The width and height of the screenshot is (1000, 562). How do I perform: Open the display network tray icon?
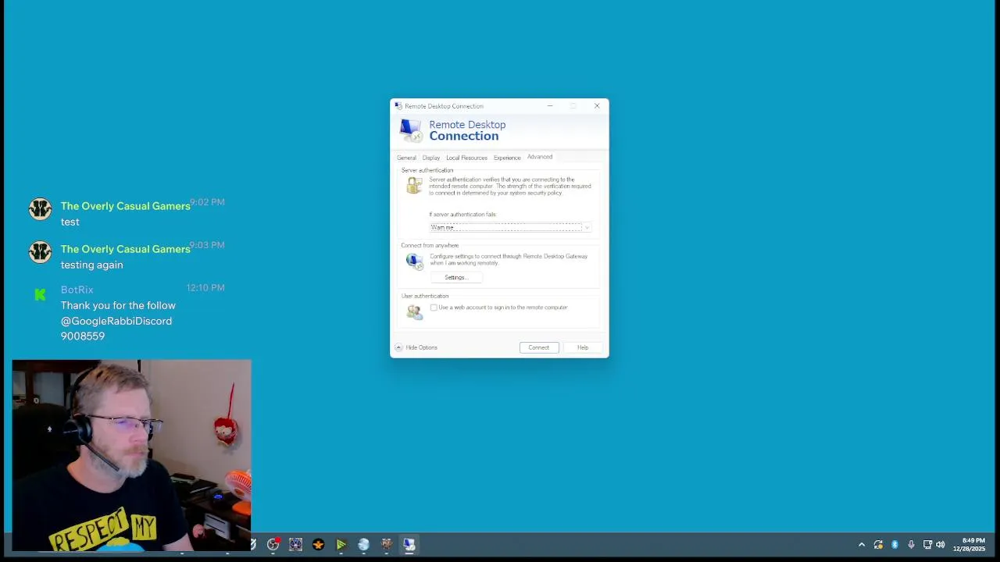927,545
